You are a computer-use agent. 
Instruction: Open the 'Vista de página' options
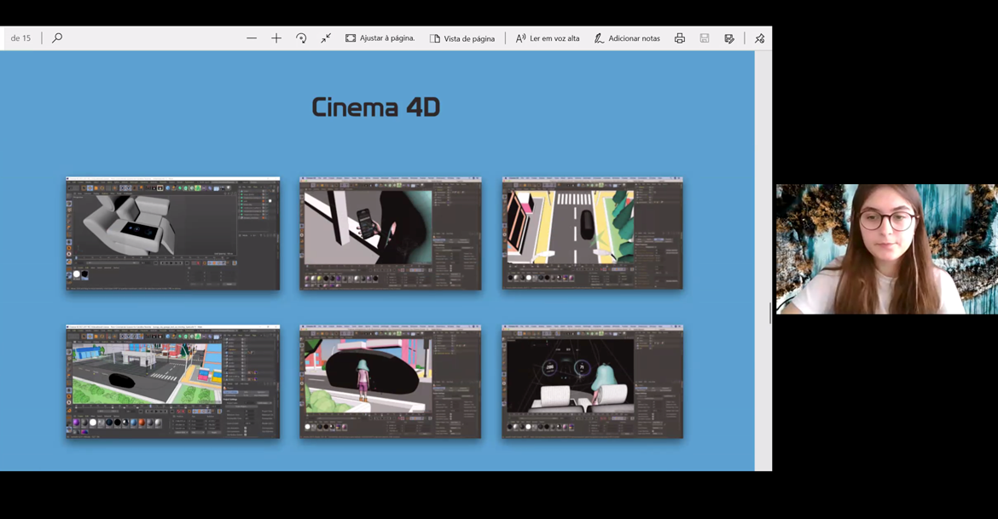coord(462,38)
